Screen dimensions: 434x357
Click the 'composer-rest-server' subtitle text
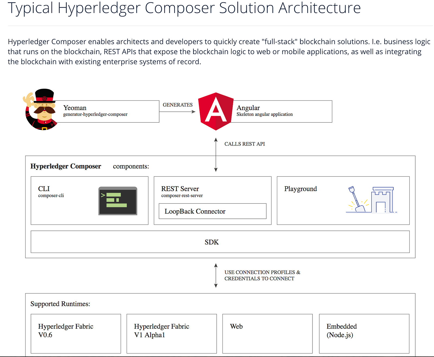[182, 195]
